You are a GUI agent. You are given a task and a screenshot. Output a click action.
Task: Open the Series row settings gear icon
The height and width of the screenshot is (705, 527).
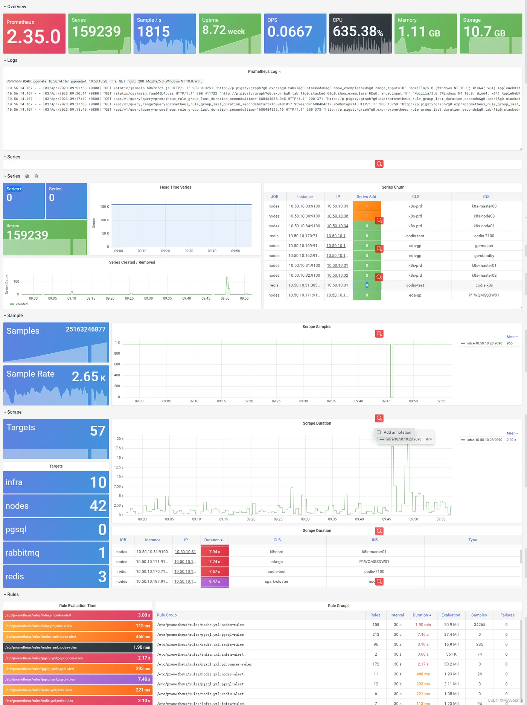pos(27,176)
